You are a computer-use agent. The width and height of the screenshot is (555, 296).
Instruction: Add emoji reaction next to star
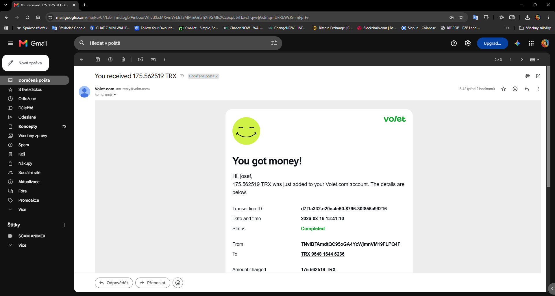[x=515, y=89]
